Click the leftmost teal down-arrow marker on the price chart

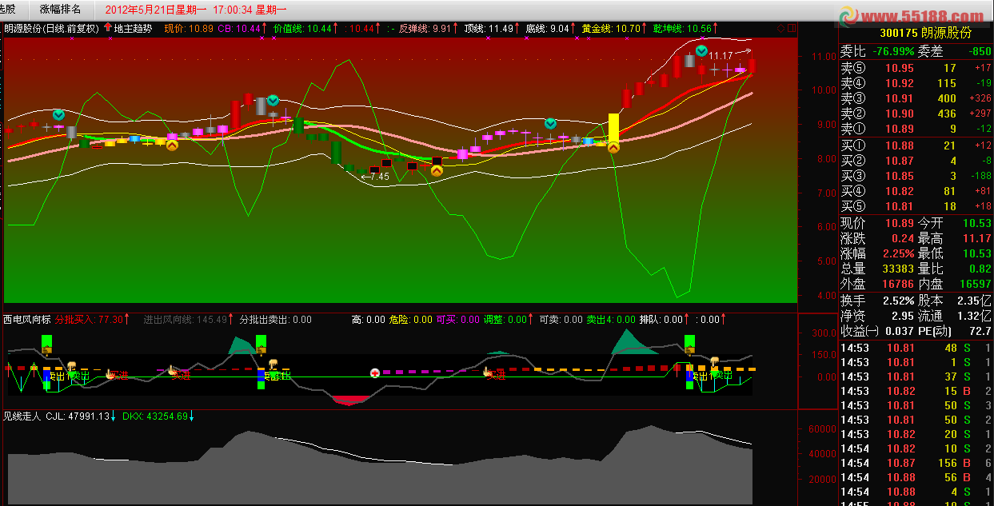coord(58,115)
